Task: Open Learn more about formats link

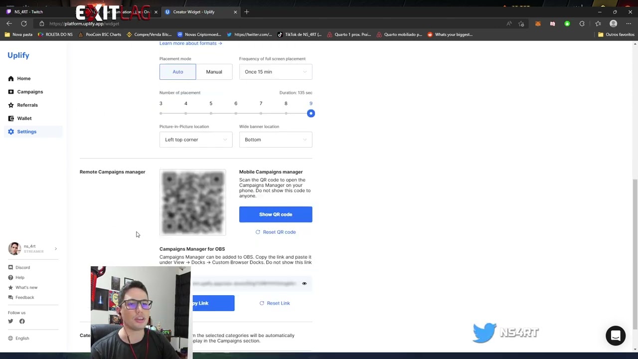Action: click(x=190, y=43)
